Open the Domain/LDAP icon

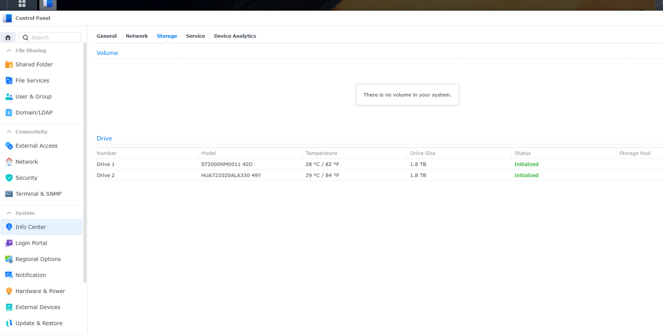9,112
